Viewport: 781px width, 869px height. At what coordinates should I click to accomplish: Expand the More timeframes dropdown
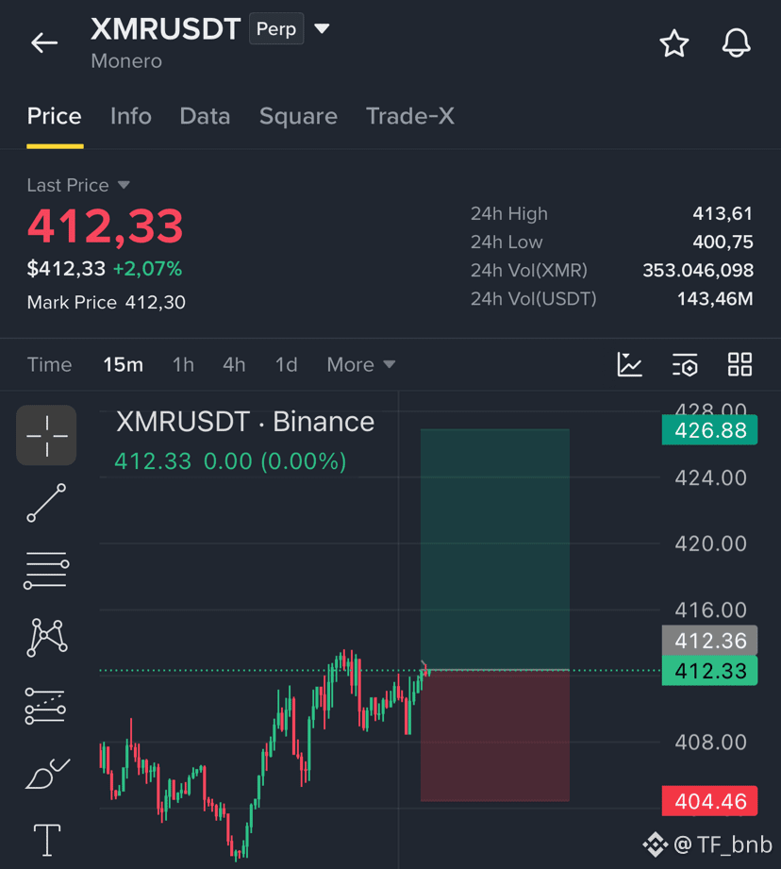point(361,364)
